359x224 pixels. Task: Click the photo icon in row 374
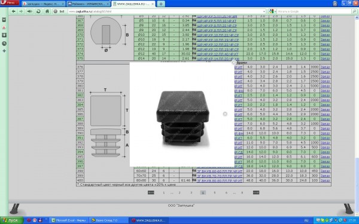tap(194, 54)
